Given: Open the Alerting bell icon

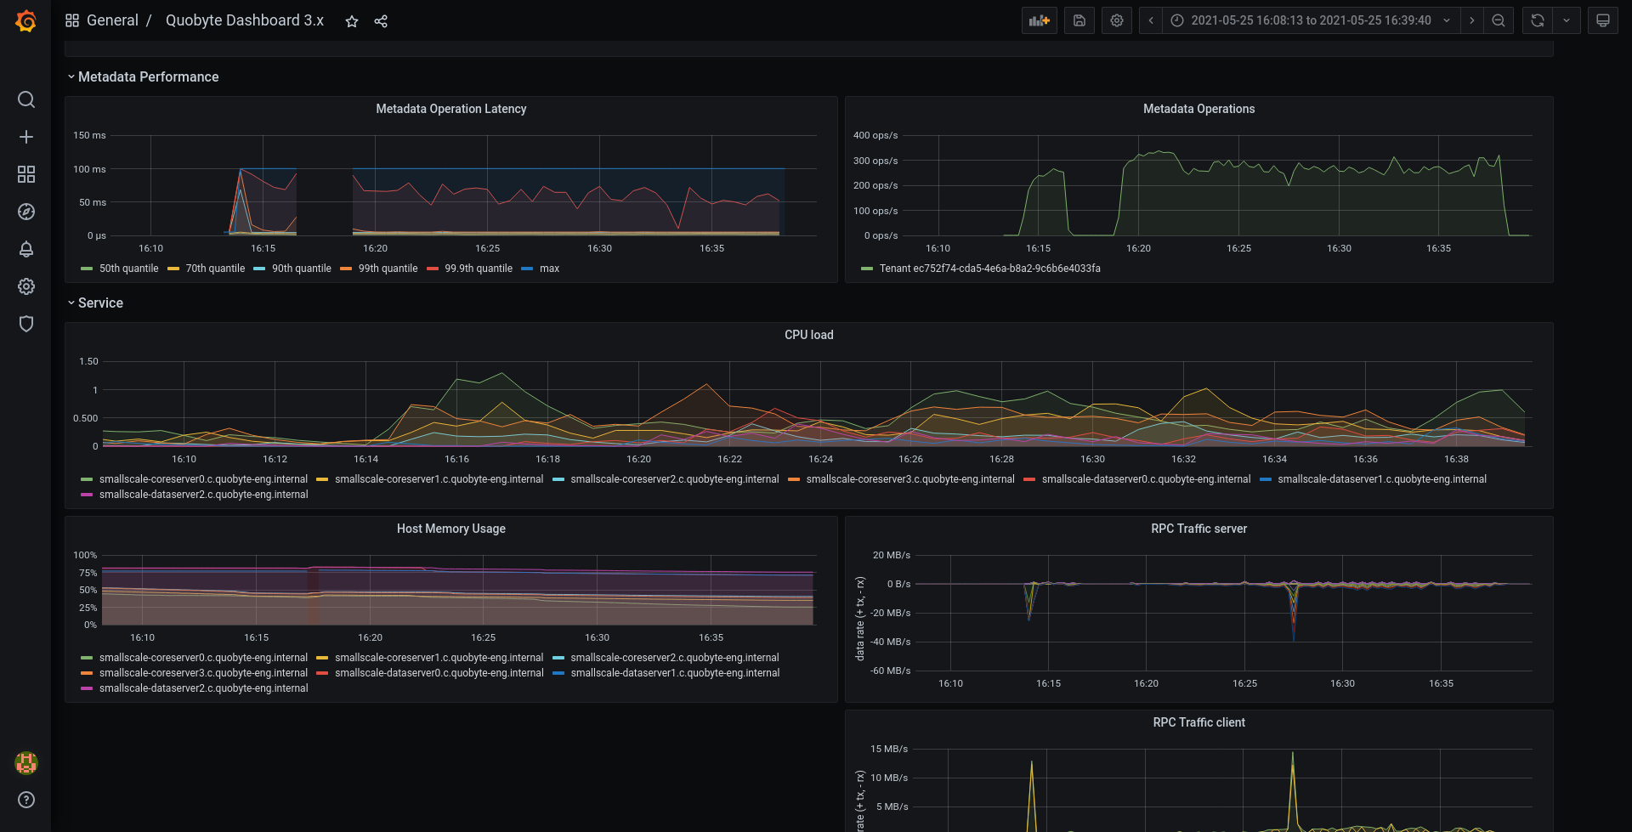Looking at the screenshot, I should pos(26,249).
